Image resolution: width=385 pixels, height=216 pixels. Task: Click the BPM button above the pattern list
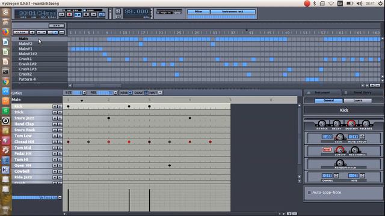tap(57, 26)
